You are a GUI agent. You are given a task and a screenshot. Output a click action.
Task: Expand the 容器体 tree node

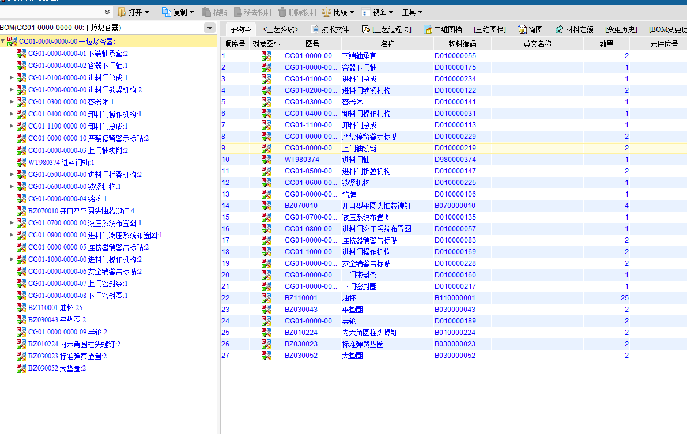click(12, 102)
